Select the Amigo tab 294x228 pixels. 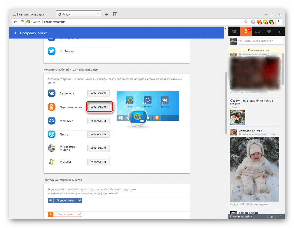(78, 14)
